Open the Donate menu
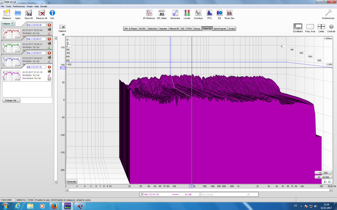 44,6
